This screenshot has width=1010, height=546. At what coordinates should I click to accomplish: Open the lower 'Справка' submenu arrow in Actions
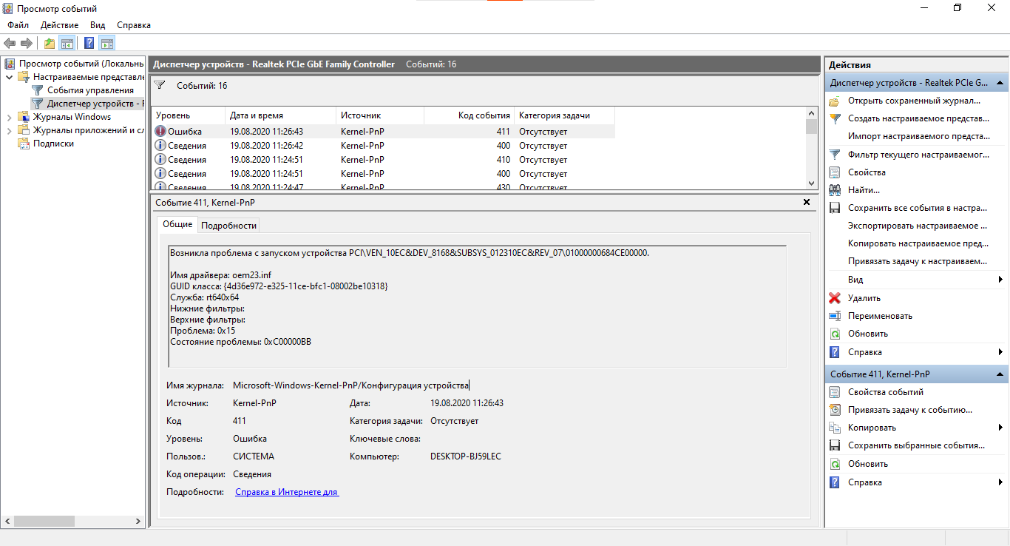pyautogui.click(x=1000, y=482)
